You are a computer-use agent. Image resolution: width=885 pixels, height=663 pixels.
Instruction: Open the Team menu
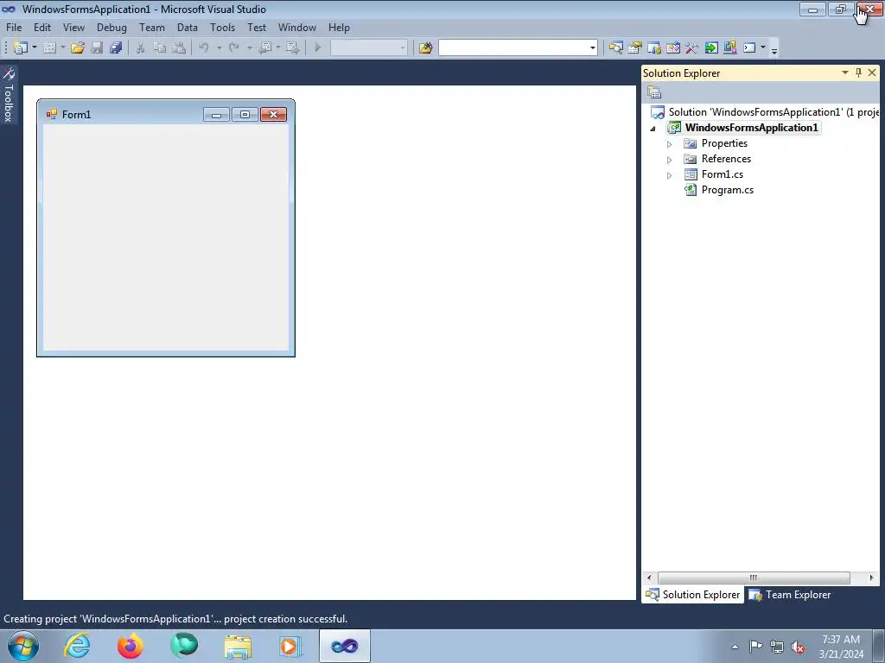152,27
